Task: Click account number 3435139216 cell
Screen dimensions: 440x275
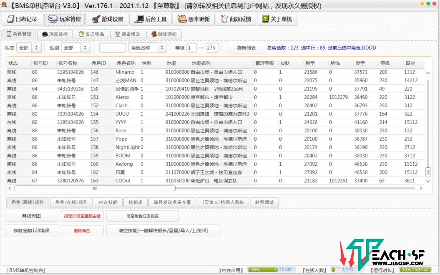Action: click(x=70, y=89)
